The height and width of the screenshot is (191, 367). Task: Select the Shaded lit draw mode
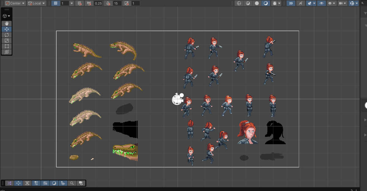[x=265, y=3]
